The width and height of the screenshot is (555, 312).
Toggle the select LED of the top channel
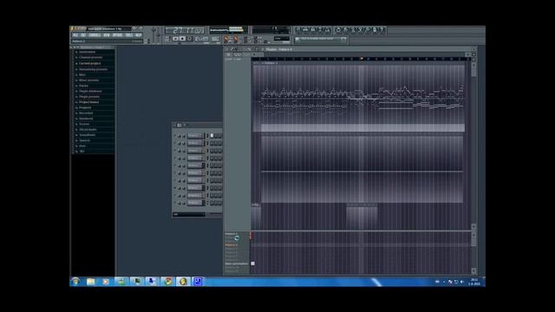pos(207,136)
